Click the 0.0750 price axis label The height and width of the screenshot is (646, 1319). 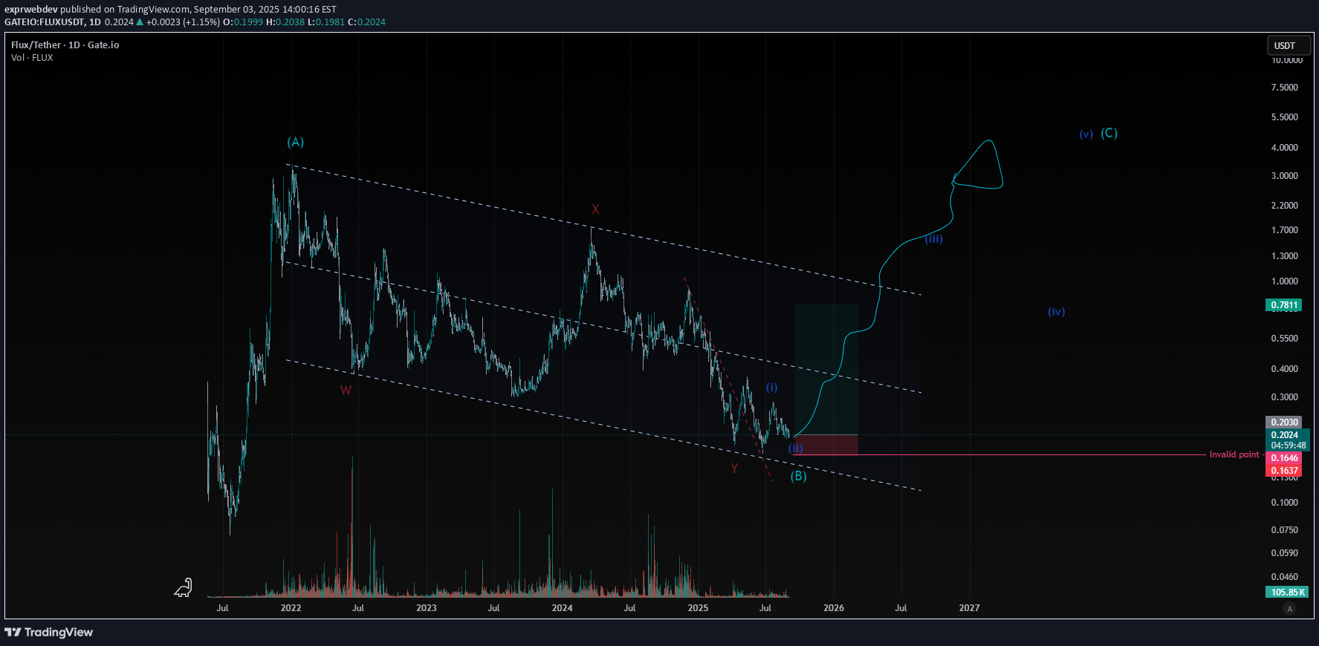[x=1285, y=530]
